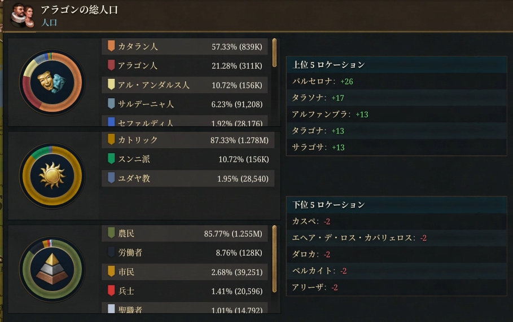The image size is (513, 322).
Task: Click the バルセロナ location entry
Action: click(314, 82)
